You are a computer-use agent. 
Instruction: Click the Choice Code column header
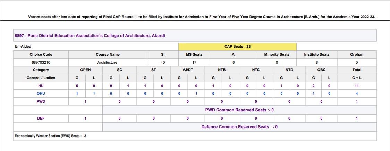(41, 55)
